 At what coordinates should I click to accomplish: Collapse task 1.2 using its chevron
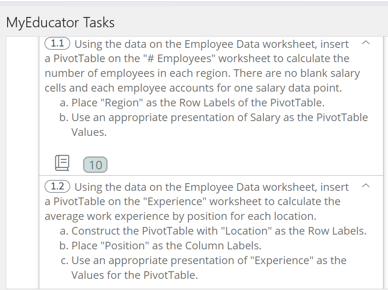366,185
